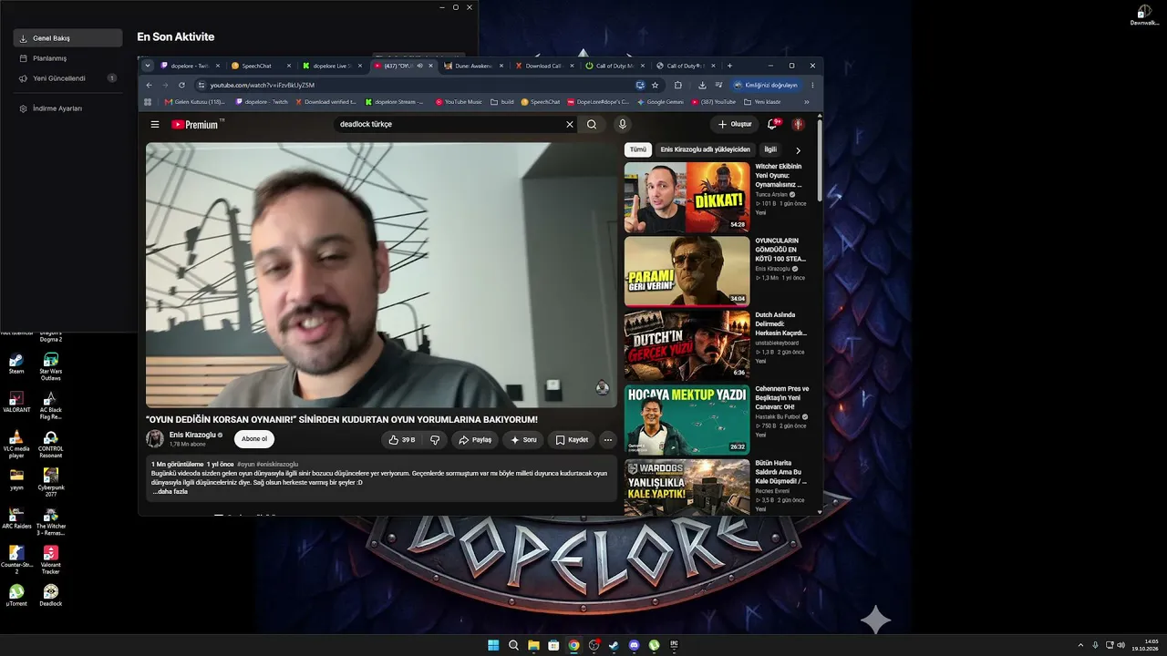Screen dimensions: 1167x656
Task: Open the Witcher Ekibinin Yeni Oyunu thumbnail
Action: tap(687, 197)
